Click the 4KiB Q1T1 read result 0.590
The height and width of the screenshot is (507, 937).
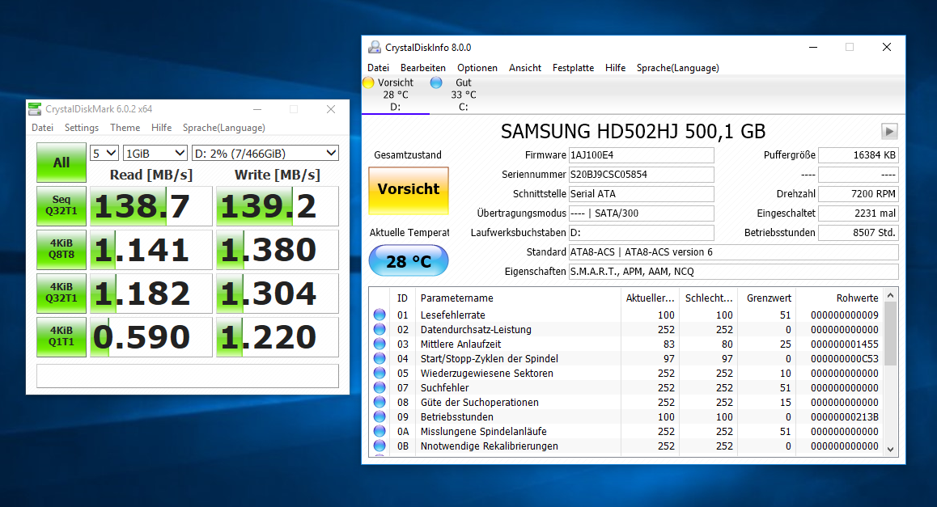click(151, 337)
